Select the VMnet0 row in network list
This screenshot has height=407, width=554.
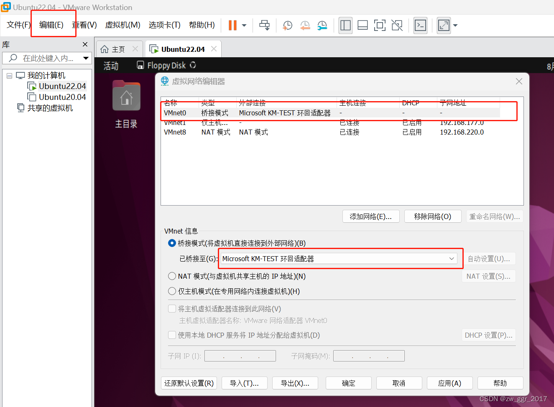330,113
